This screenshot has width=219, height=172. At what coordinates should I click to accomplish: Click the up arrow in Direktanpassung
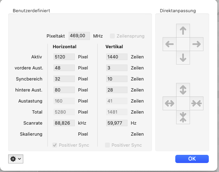tap(183, 31)
